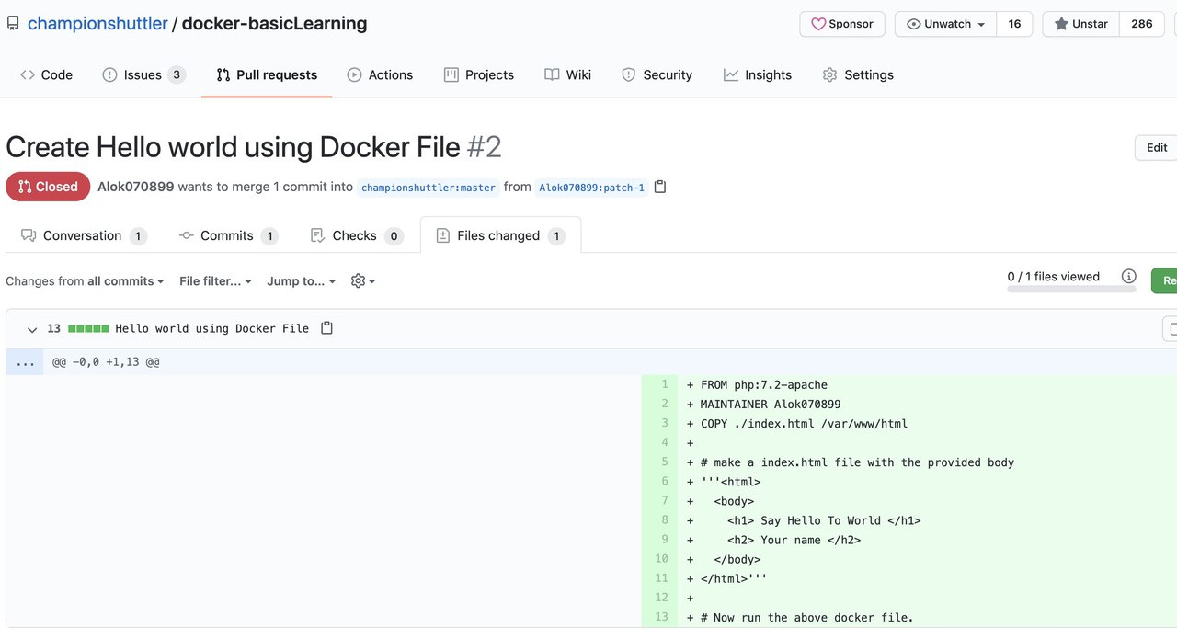Open the Code tab
The image size is (1177, 639).
click(x=46, y=74)
